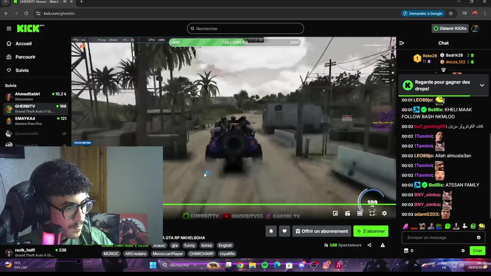Click the KICK logo

pos(31,28)
